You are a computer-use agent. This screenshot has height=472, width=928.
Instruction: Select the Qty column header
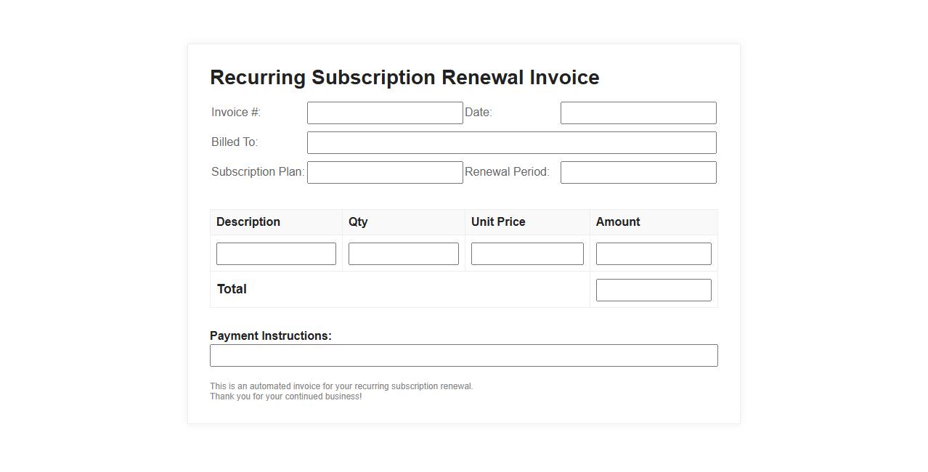[358, 222]
